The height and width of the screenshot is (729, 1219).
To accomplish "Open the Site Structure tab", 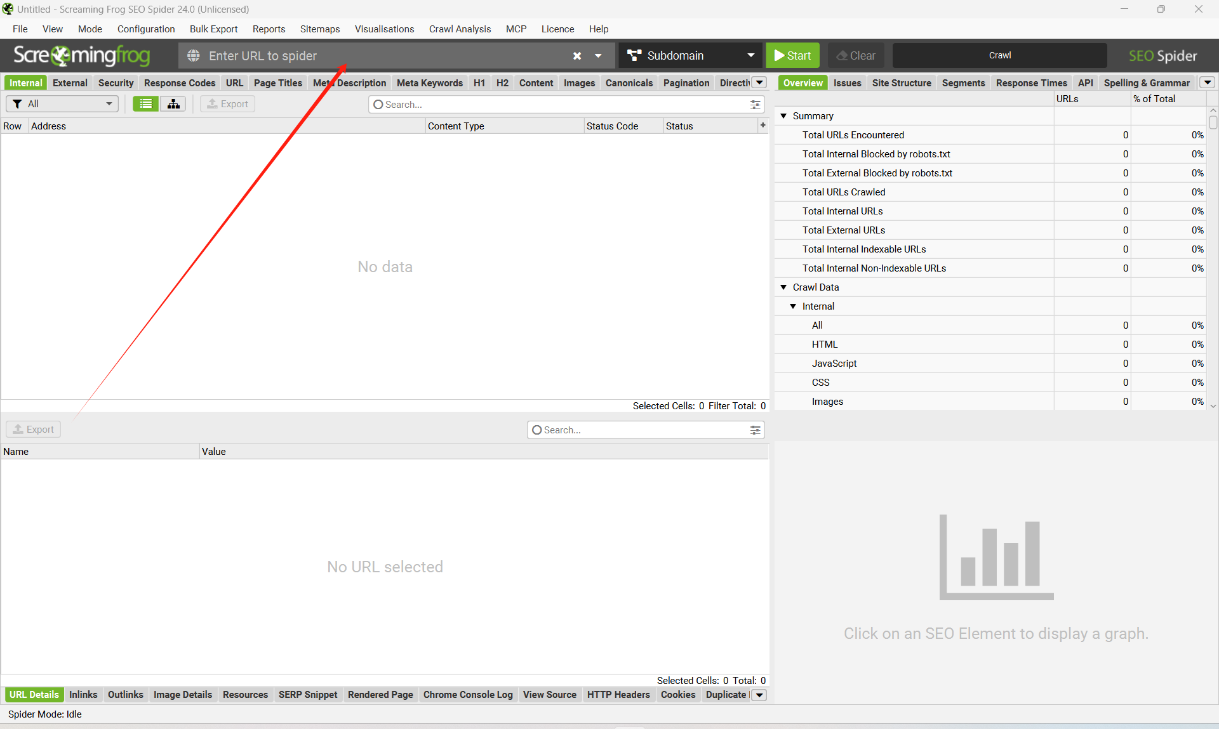I will pyautogui.click(x=902, y=83).
